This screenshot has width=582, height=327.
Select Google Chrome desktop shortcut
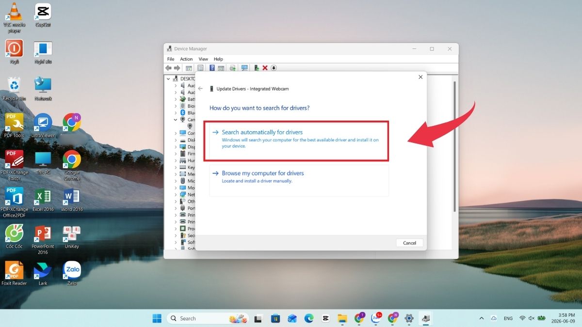click(x=72, y=166)
